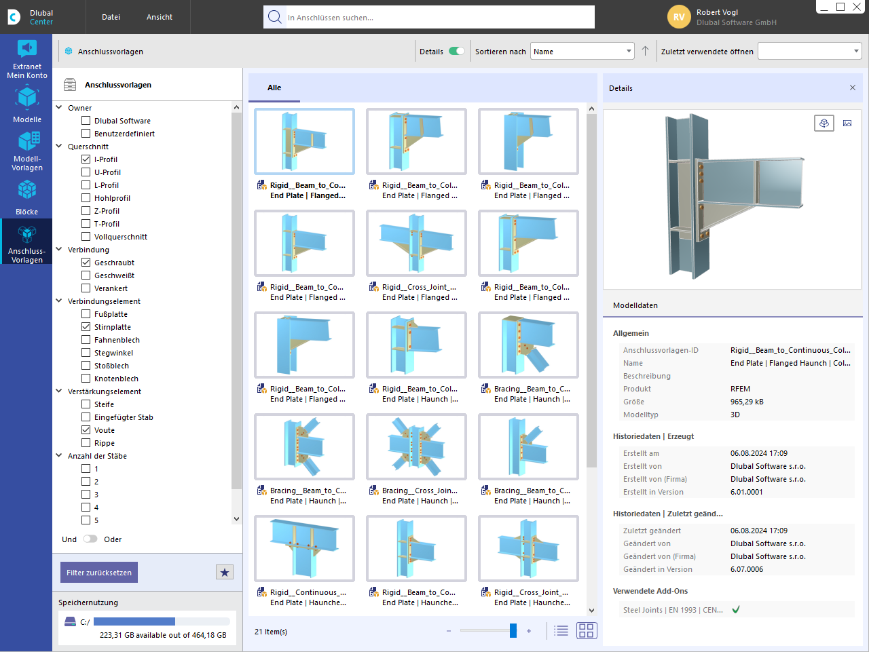This screenshot has height=652, width=869.
Task: Select the Alle tab
Action: click(274, 88)
